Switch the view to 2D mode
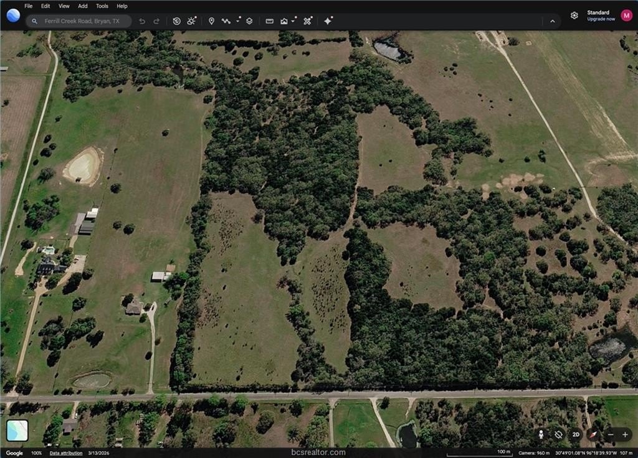638x458 pixels. tap(576, 434)
